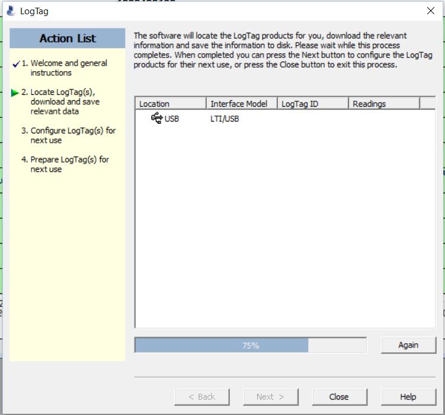Click the 75% progress bar
The height and width of the screenshot is (415, 445).
[x=251, y=345]
